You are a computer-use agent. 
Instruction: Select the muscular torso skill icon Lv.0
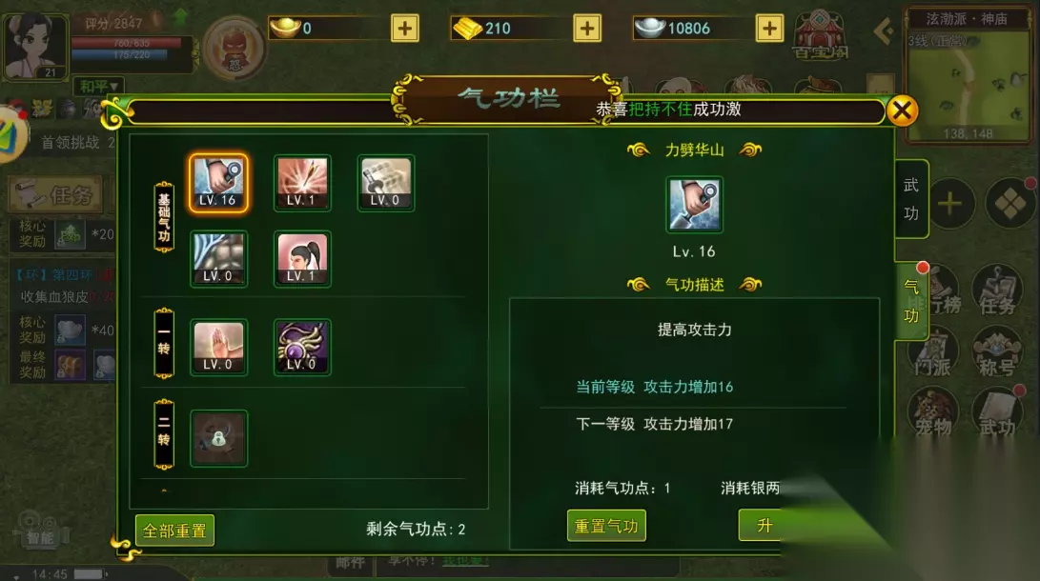coord(218,259)
